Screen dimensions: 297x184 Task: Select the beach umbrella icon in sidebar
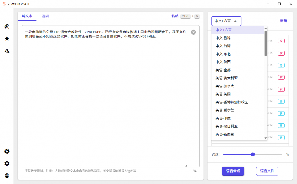point(7,26)
